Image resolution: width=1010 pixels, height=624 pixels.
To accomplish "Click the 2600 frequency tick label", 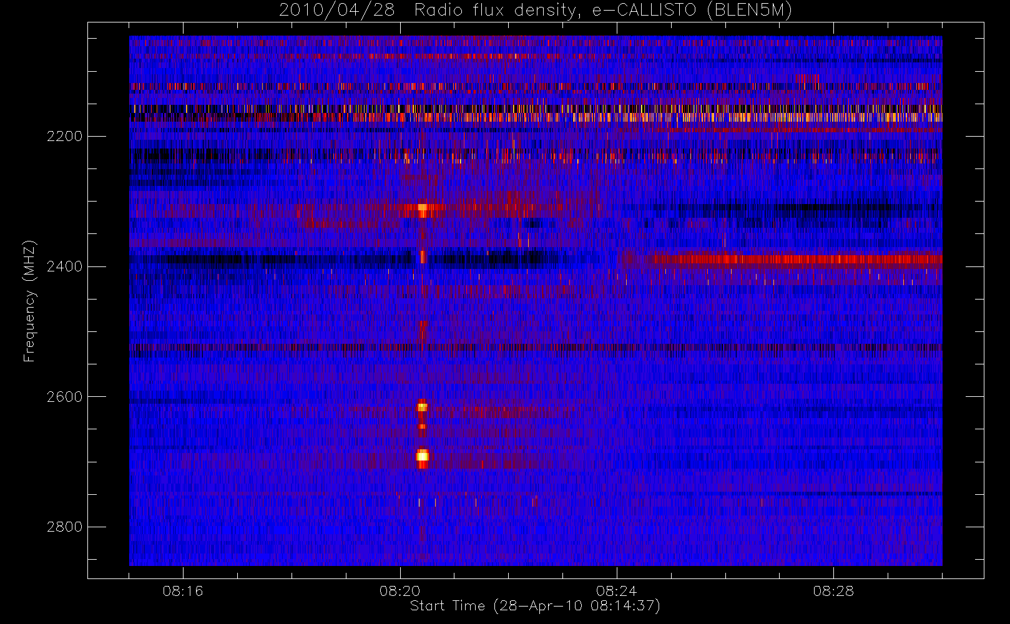I will 65,397.
